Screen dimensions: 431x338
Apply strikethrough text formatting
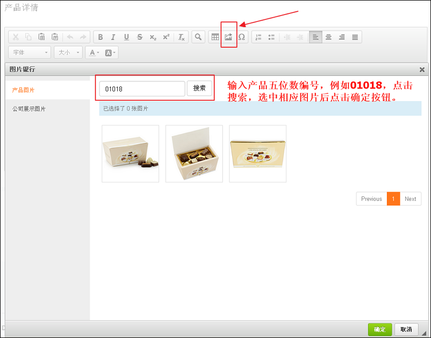(x=140, y=37)
